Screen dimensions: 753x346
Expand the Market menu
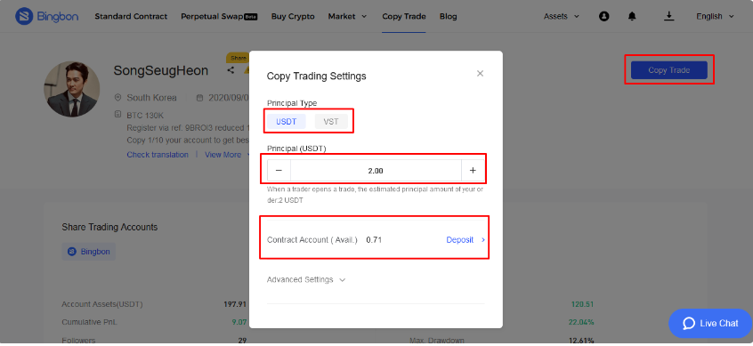pyautogui.click(x=347, y=16)
